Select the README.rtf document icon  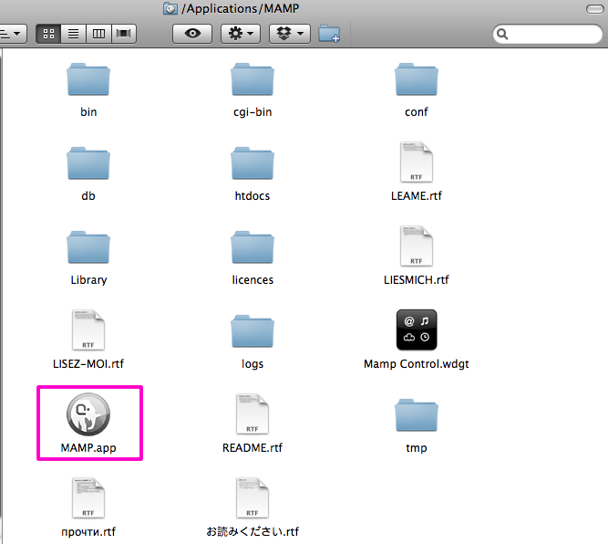click(252, 413)
